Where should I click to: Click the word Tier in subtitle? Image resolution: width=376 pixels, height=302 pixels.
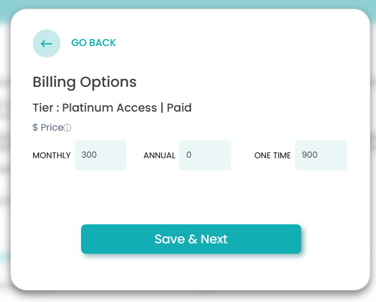(44, 108)
